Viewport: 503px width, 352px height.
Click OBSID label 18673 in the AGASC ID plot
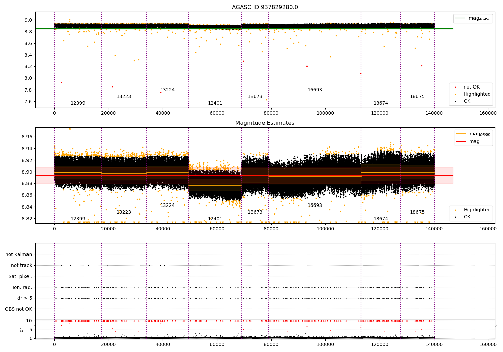point(255,97)
